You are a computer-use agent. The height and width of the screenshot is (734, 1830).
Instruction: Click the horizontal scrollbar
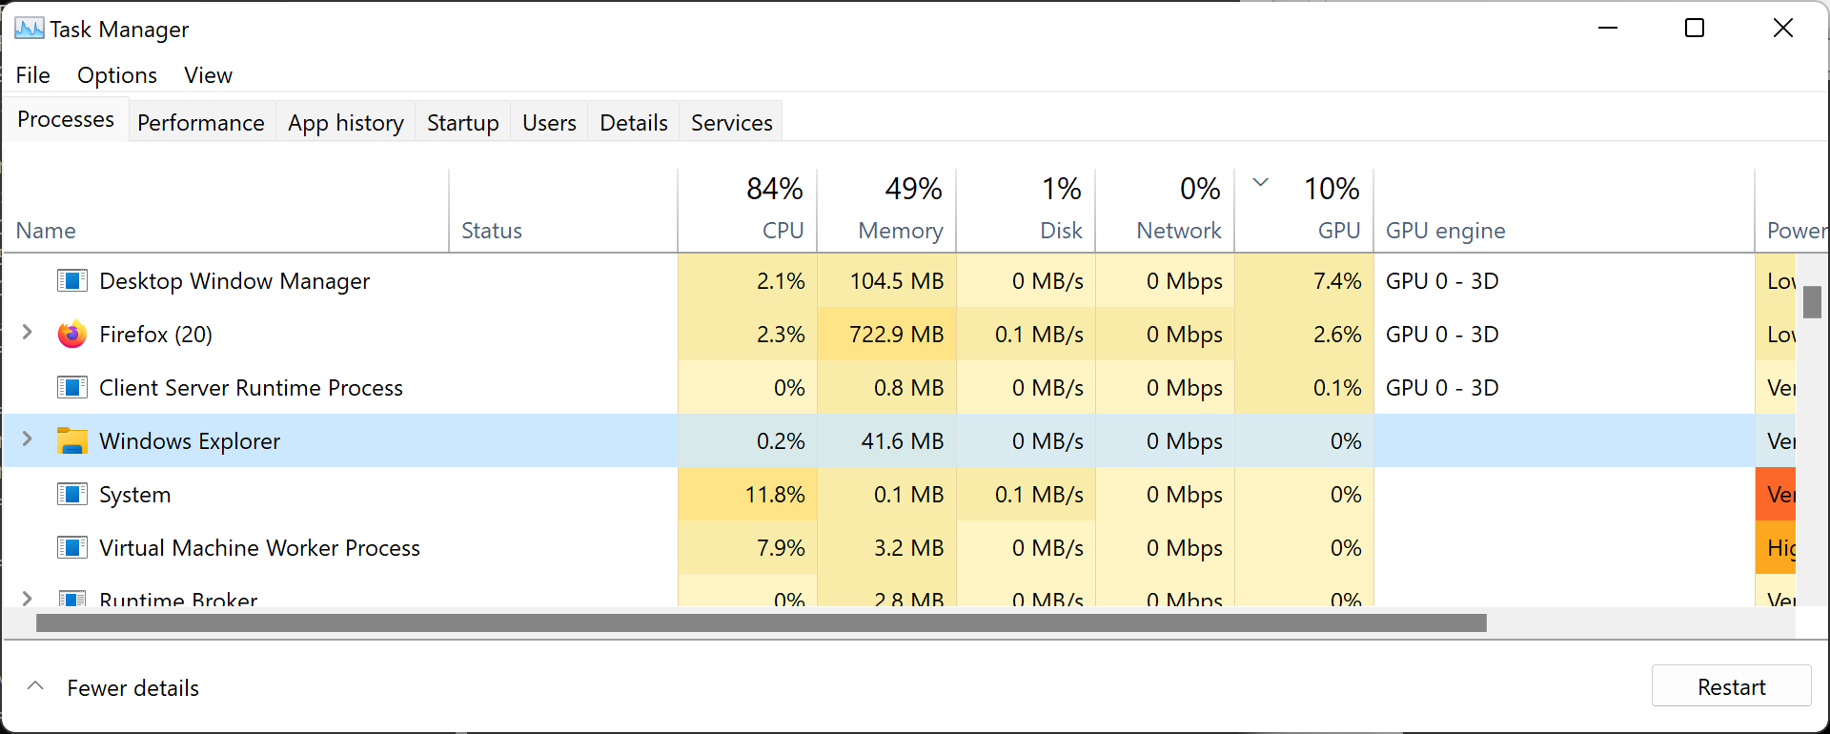click(761, 622)
